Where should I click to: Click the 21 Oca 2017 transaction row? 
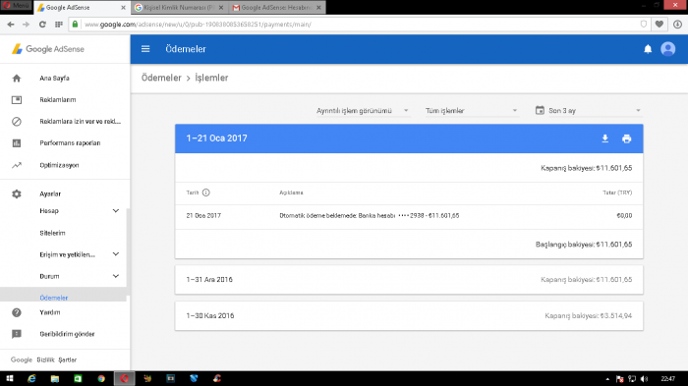pyautogui.click(x=409, y=216)
